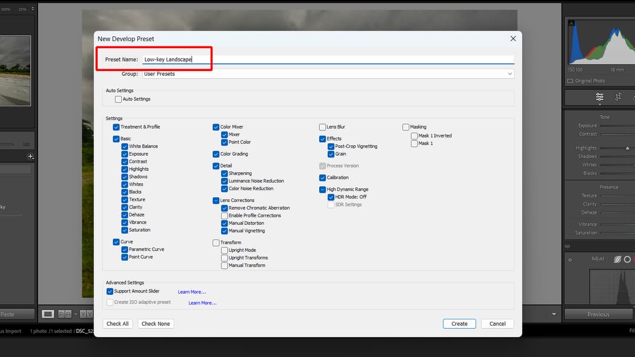
Task: Open the Group dropdown showing User Presets
Action: tap(329, 74)
